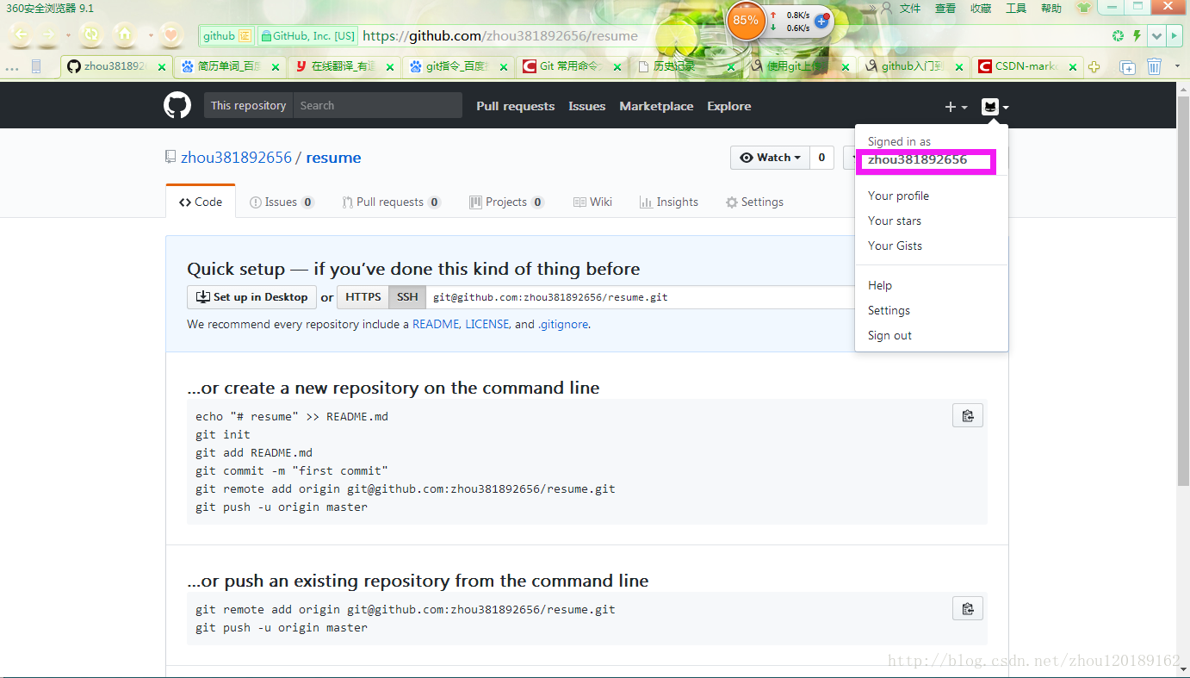Click the three-dots icon left of tabs

pos(12,68)
